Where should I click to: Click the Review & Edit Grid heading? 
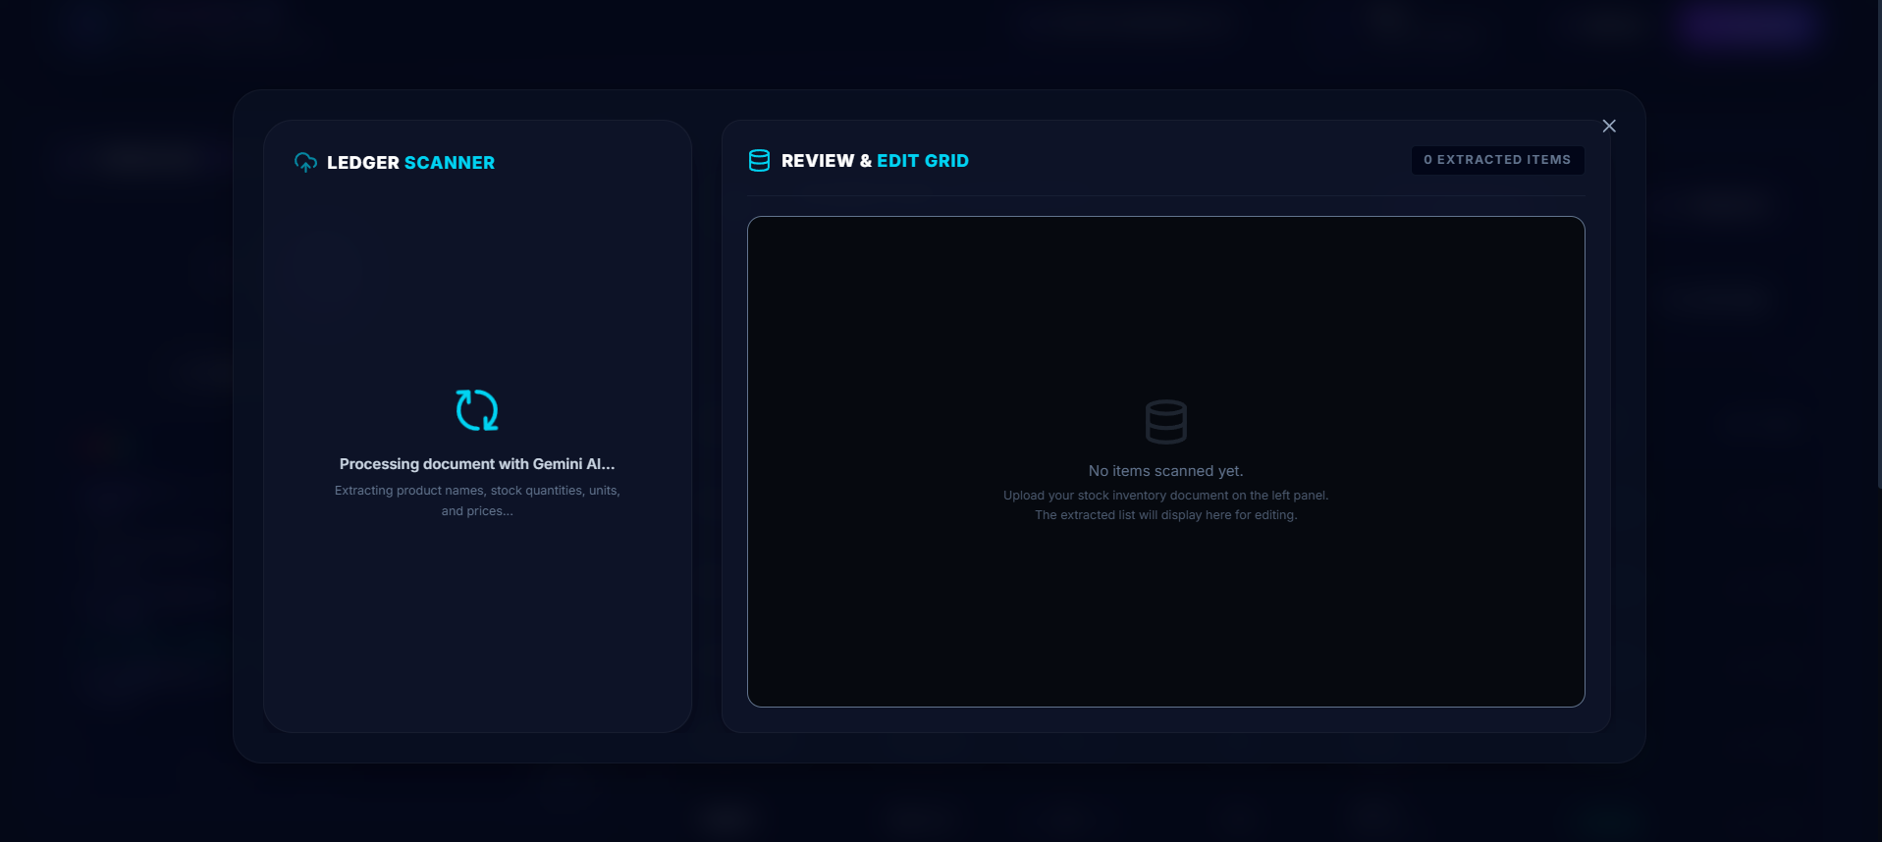[875, 161]
